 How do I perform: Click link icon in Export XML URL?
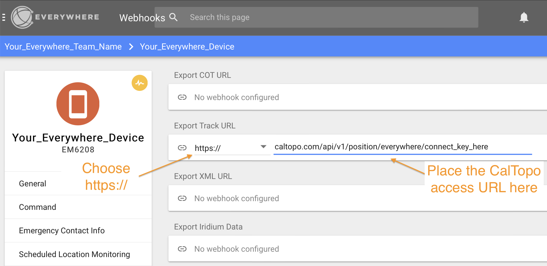click(x=182, y=198)
